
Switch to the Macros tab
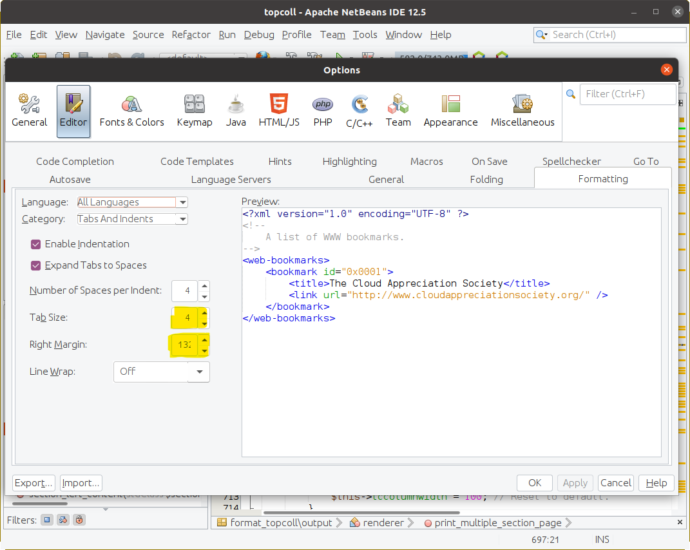tap(426, 162)
